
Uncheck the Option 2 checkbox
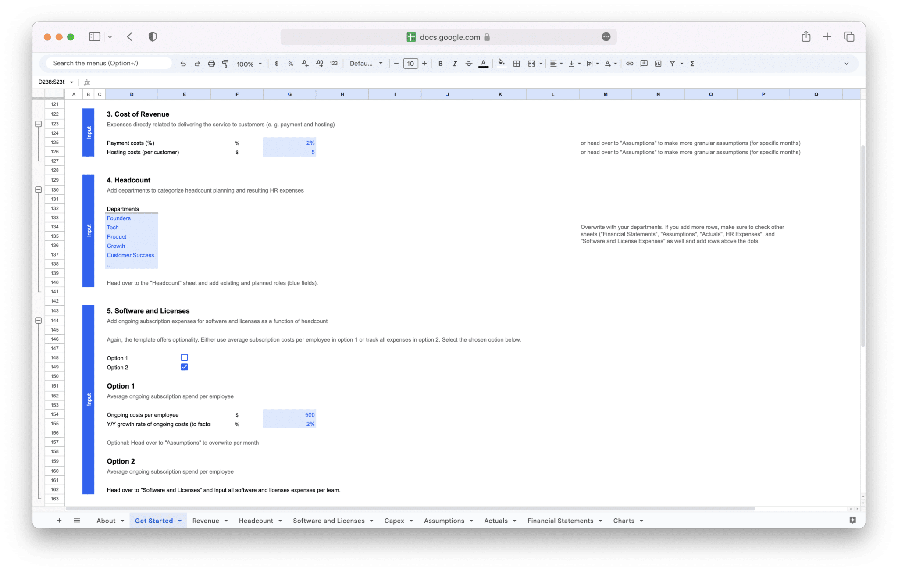(x=184, y=367)
